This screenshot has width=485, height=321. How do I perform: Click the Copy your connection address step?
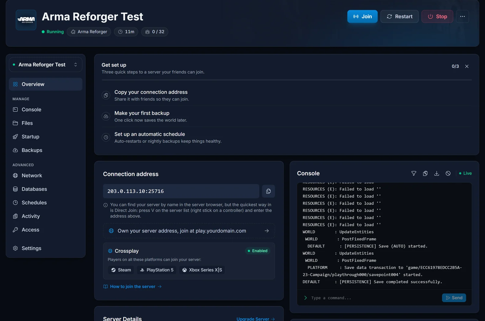(x=286, y=95)
